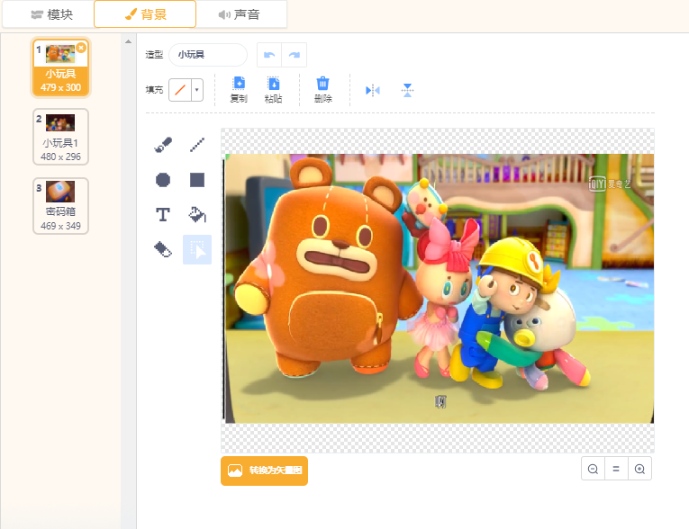689x529 pixels.
Task: Flip the image horizontally
Action: click(373, 91)
